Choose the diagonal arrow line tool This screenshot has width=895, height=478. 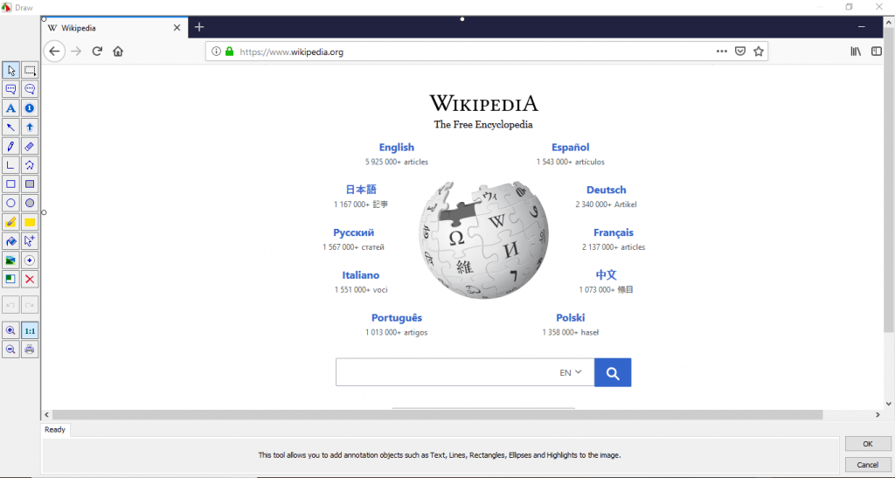pyautogui.click(x=10, y=128)
